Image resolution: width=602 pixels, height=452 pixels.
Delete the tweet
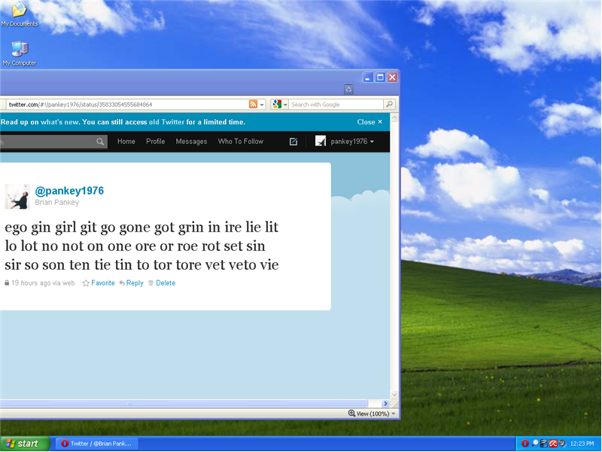(166, 283)
